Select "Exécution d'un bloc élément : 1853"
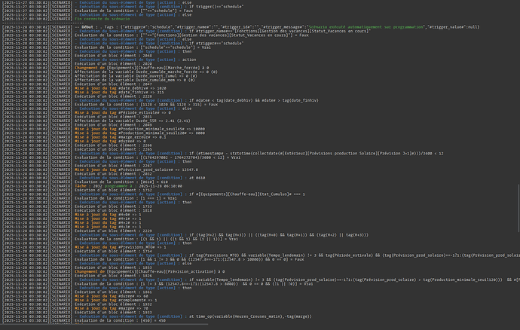 tap(113, 267)
